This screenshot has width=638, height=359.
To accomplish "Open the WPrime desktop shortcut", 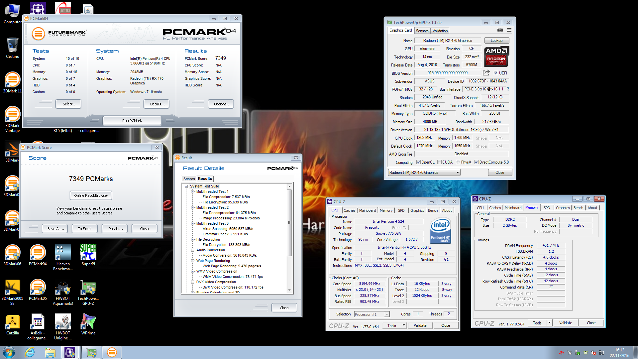I will [88, 324].
